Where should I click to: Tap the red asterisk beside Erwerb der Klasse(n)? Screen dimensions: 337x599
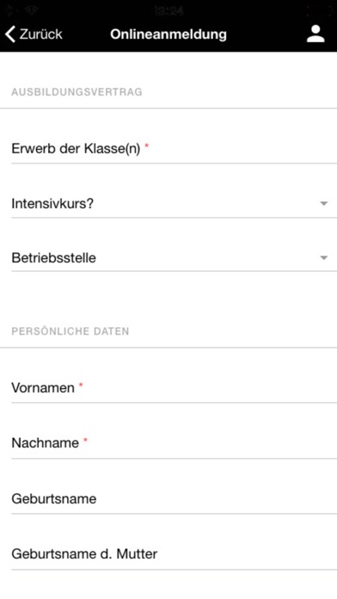146,145
